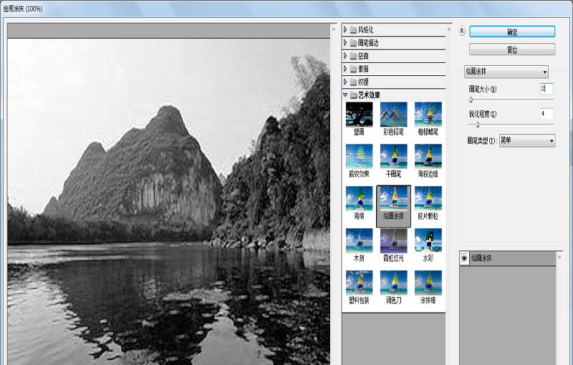
Task: Click the 艺术效果 folder icon
Action: (353, 95)
